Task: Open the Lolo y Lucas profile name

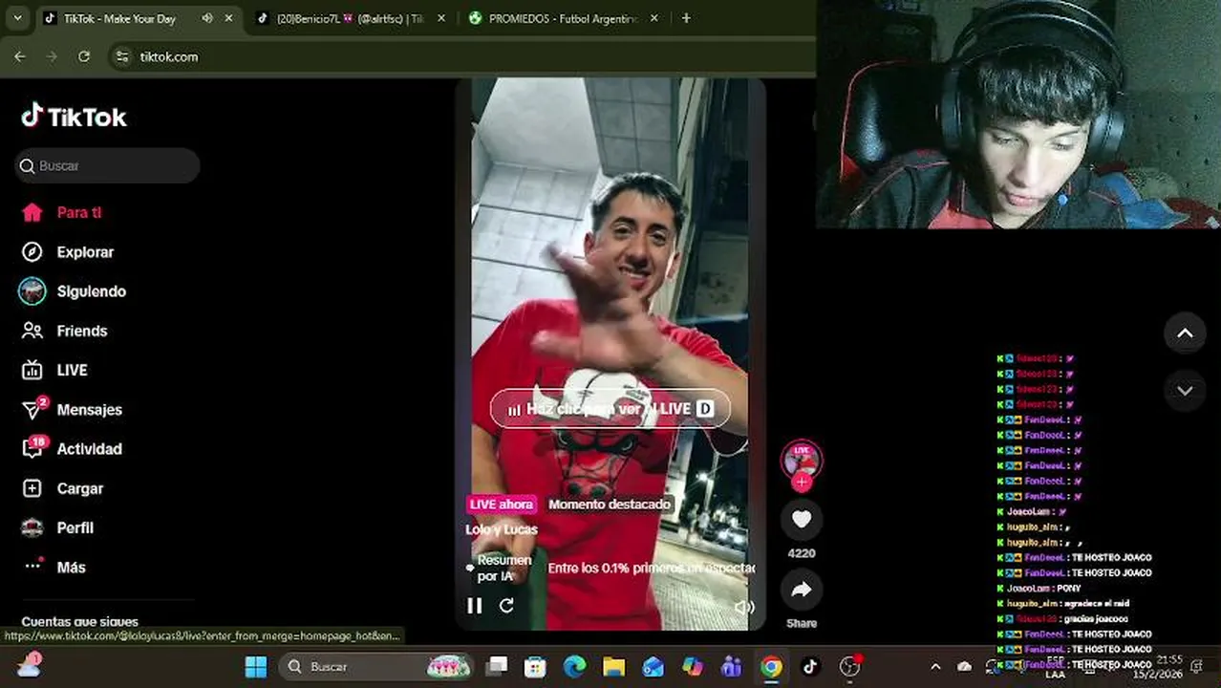Action: point(502,528)
